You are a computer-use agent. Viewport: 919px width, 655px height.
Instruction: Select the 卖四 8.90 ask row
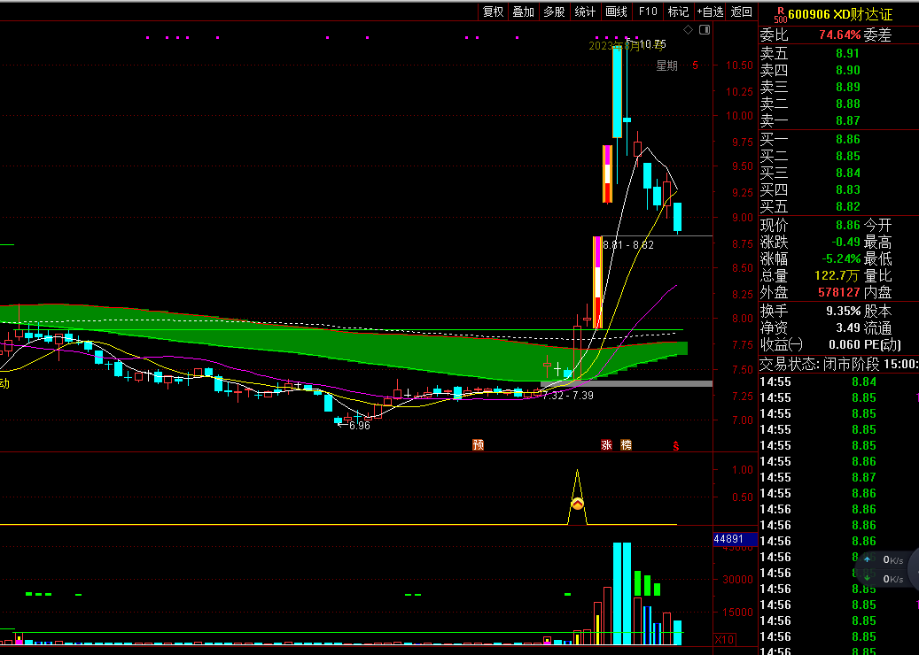tap(838, 70)
